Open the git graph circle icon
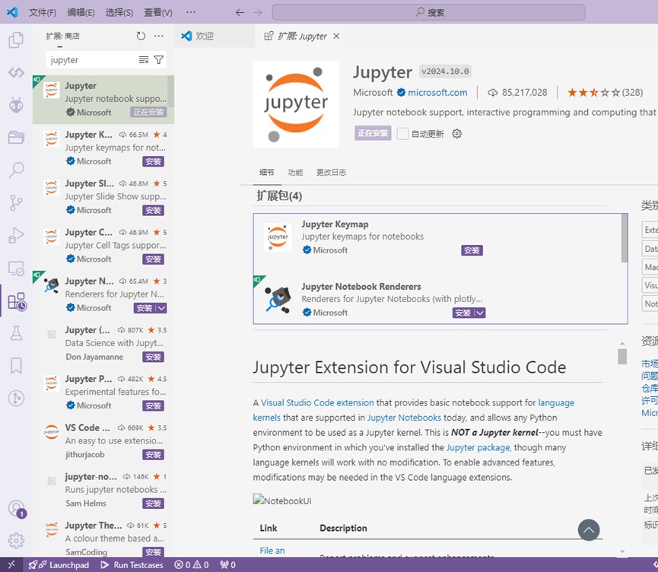Image resolution: width=658 pixels, height=572 pixels. click(16, 399)
